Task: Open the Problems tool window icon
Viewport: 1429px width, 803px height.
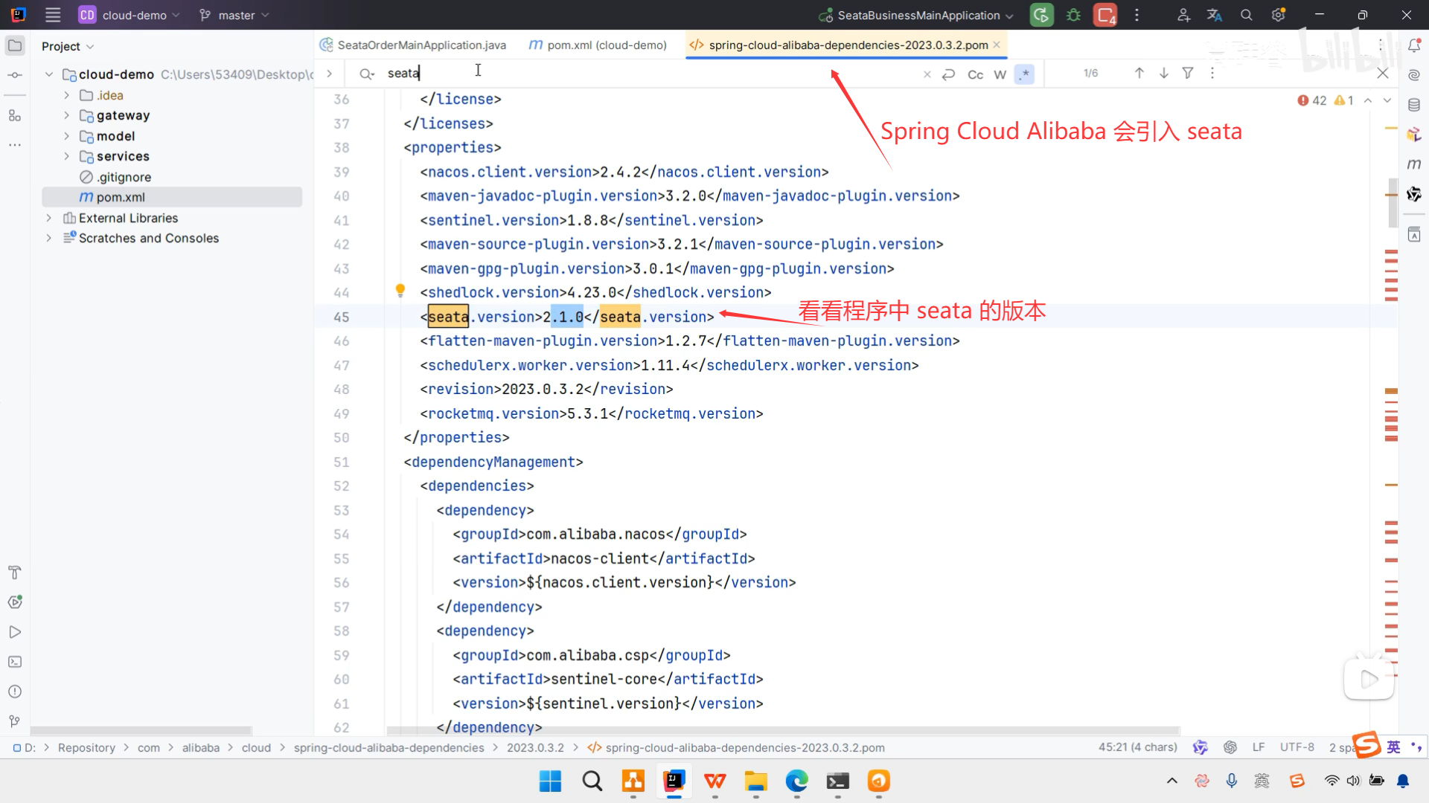Action: pos(15,691)
